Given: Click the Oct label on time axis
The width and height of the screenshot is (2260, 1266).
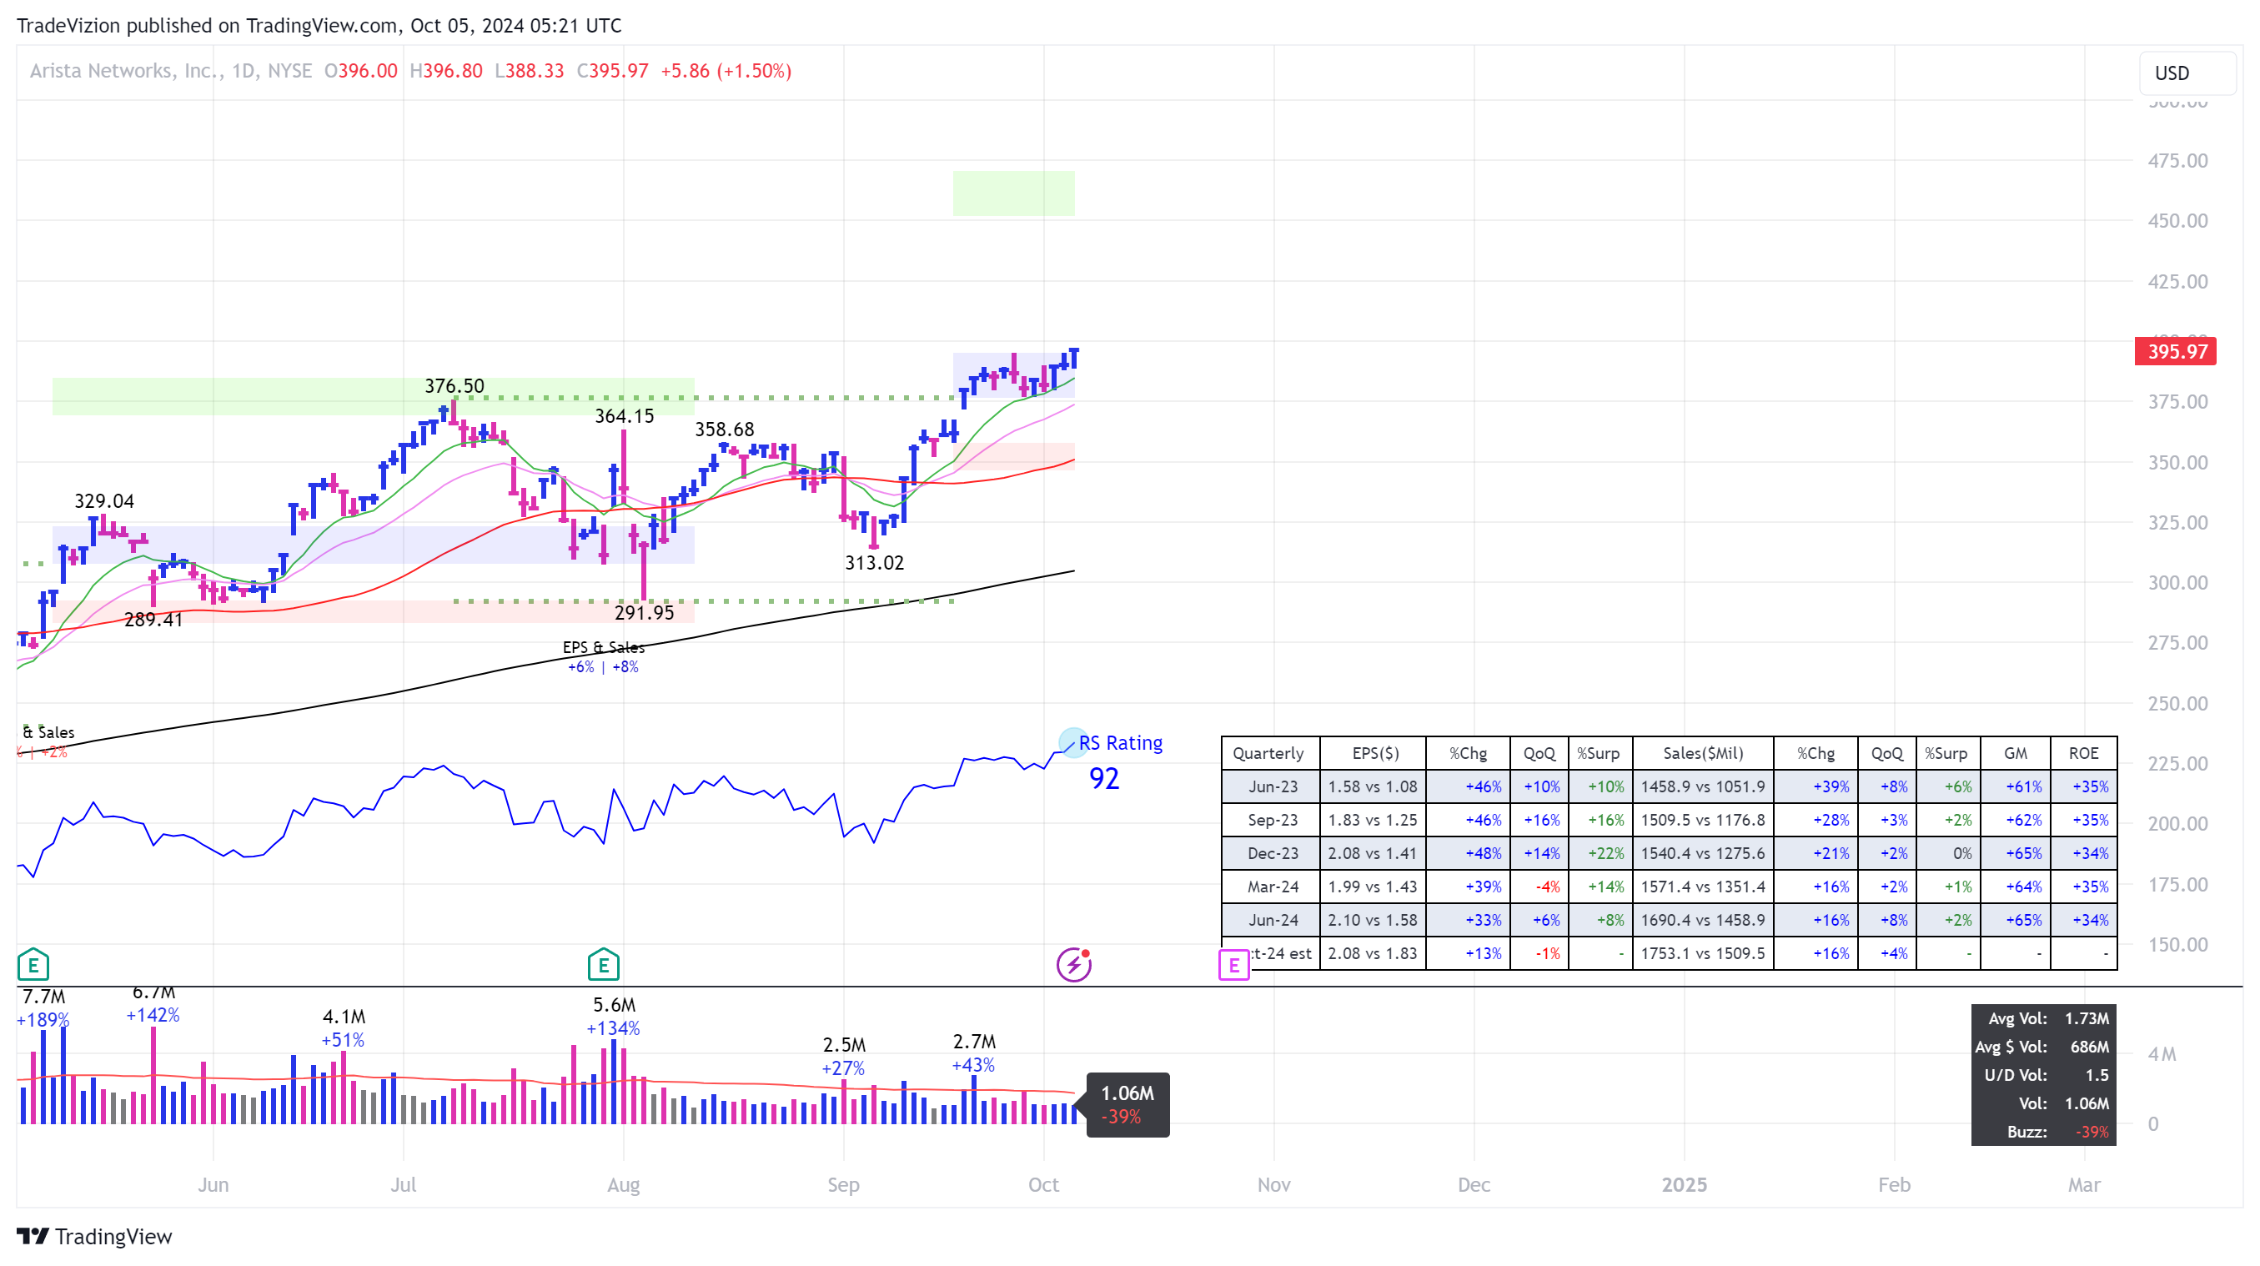Looking at the screenshot, I should tap(1043, 1185).
